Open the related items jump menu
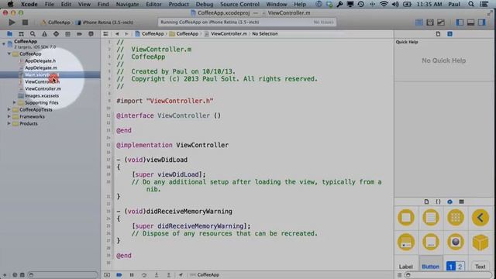Screen dimensions: 496x279 pos(105,34)
